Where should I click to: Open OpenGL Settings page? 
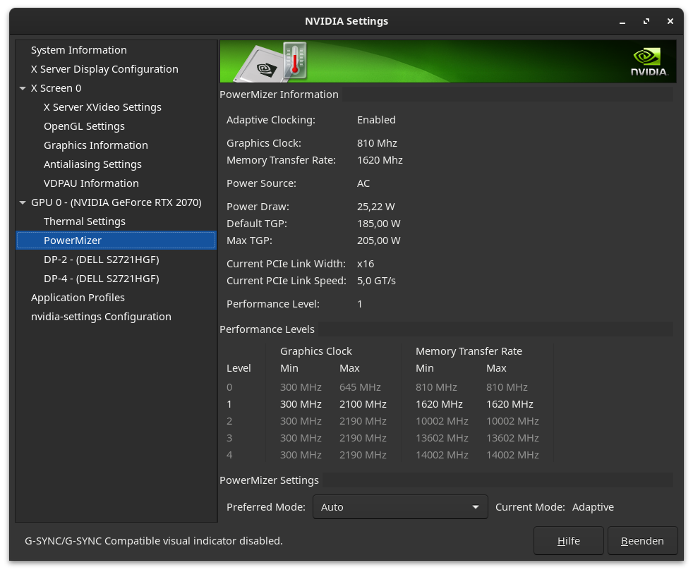pyautogui.click(x=84, y=126)
